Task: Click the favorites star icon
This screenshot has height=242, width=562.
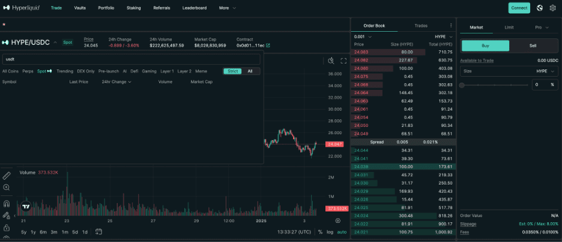Action: pyautogui.click(x=4, y=25)
